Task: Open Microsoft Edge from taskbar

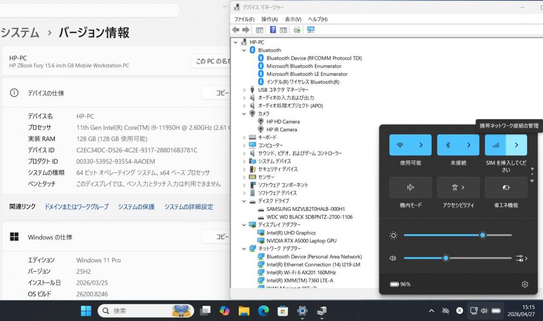Action: point(263,311)
